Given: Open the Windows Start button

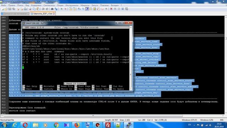Looking at the screenshot, I should pyautogui.click(x=4, y=125).
